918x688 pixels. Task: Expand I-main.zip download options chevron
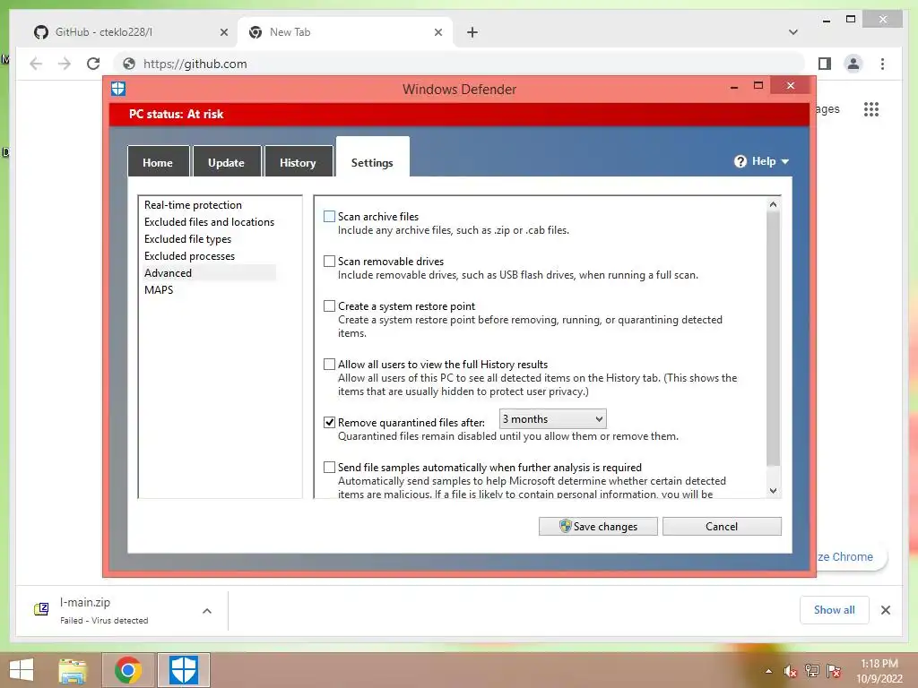click(207, 611)
